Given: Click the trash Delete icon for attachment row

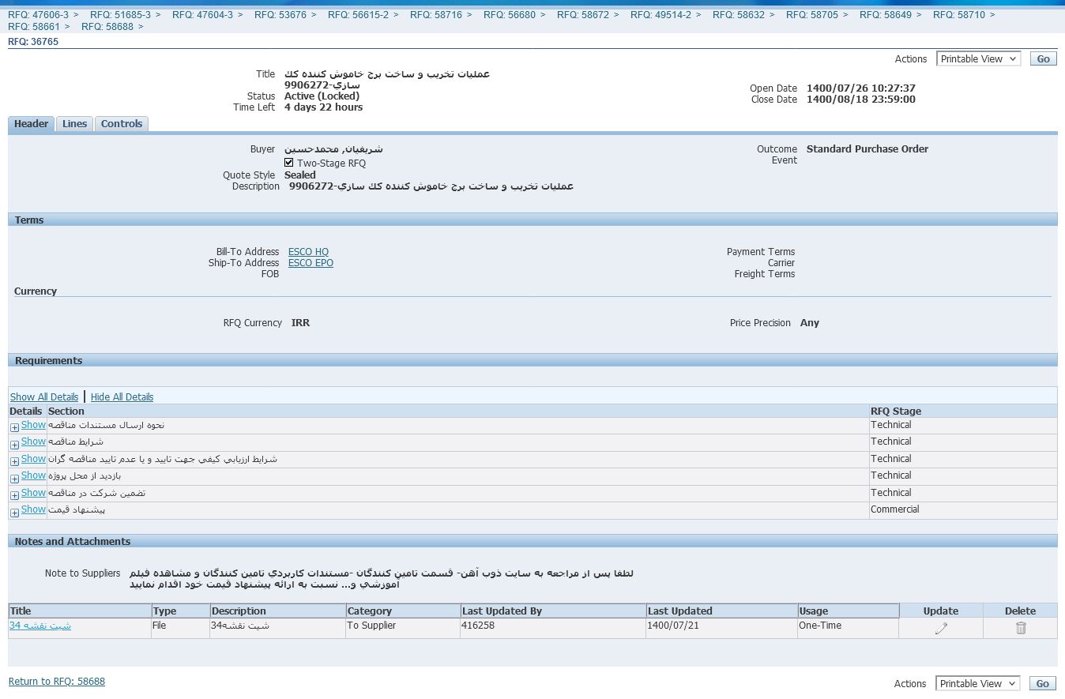Looking at the screenshot, I should click(1021, 628).
